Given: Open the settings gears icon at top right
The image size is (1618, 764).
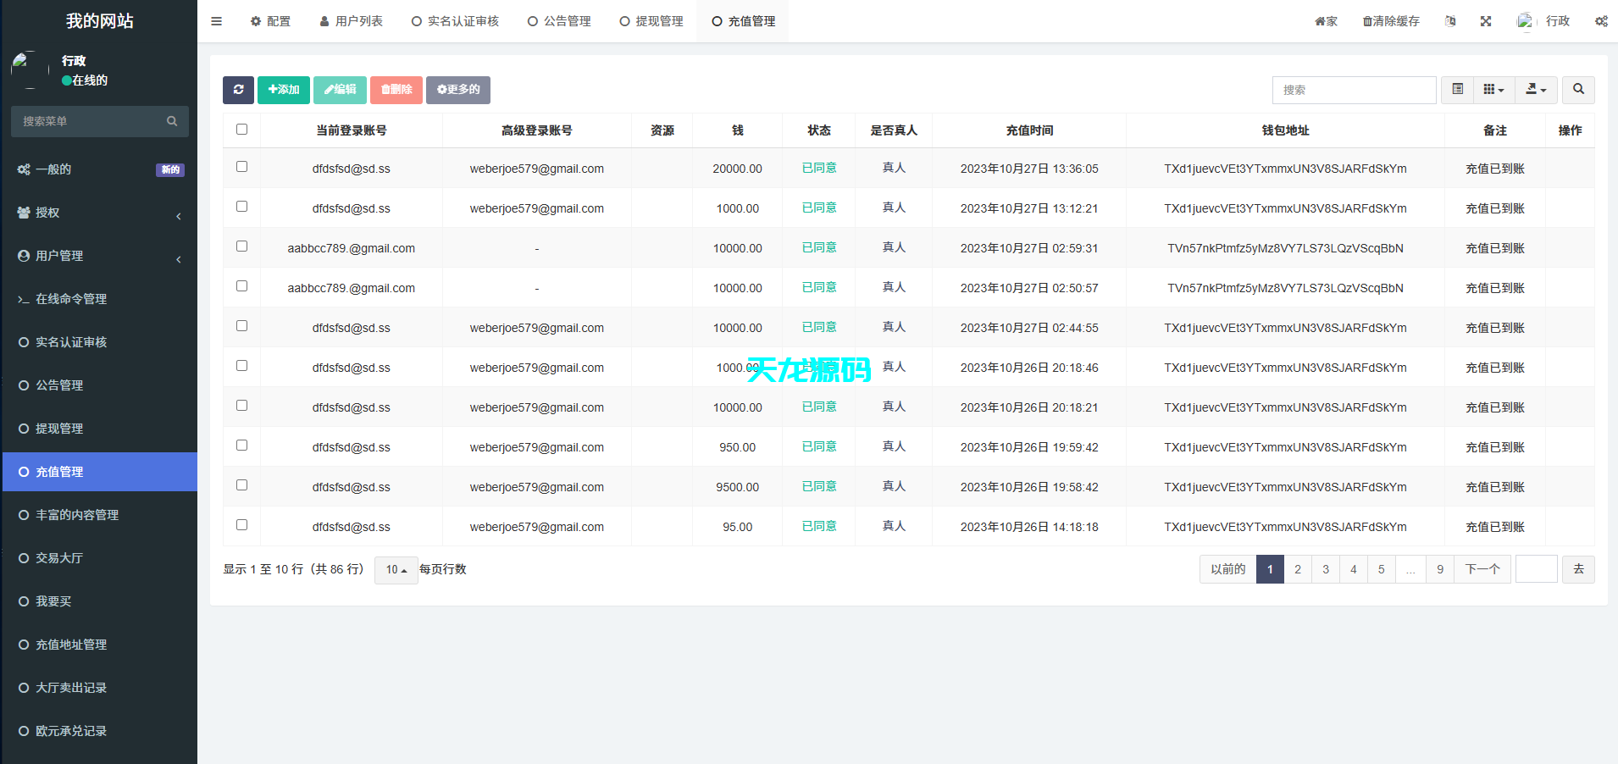Looking at the screenshot, I should [x=1600, y=20].
